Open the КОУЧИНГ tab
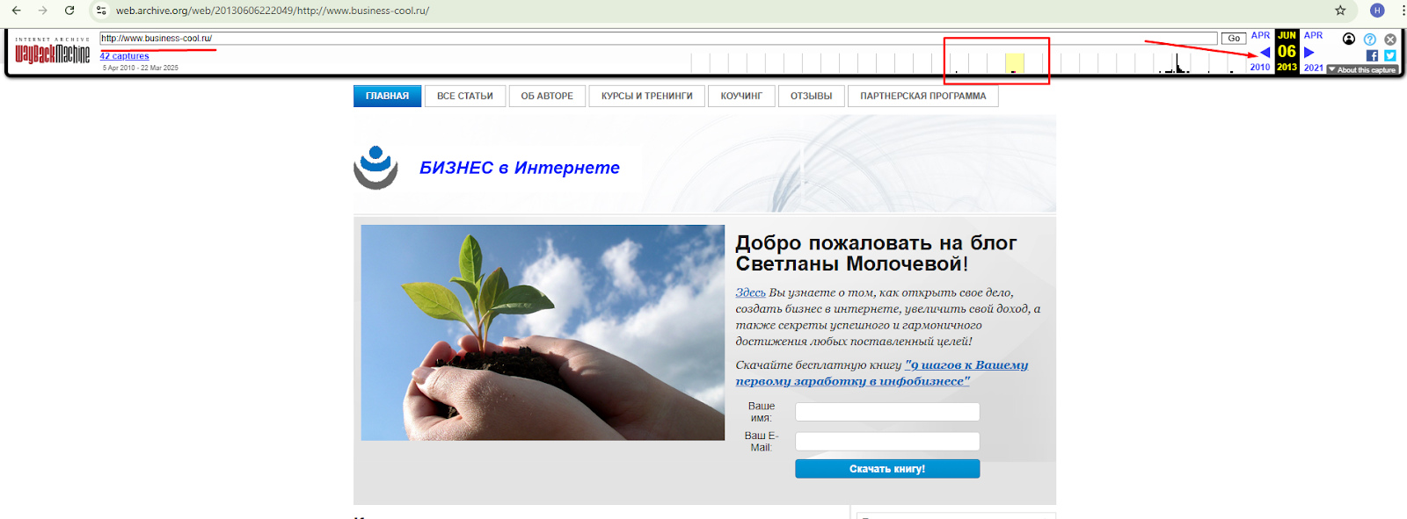 (741, 96)
